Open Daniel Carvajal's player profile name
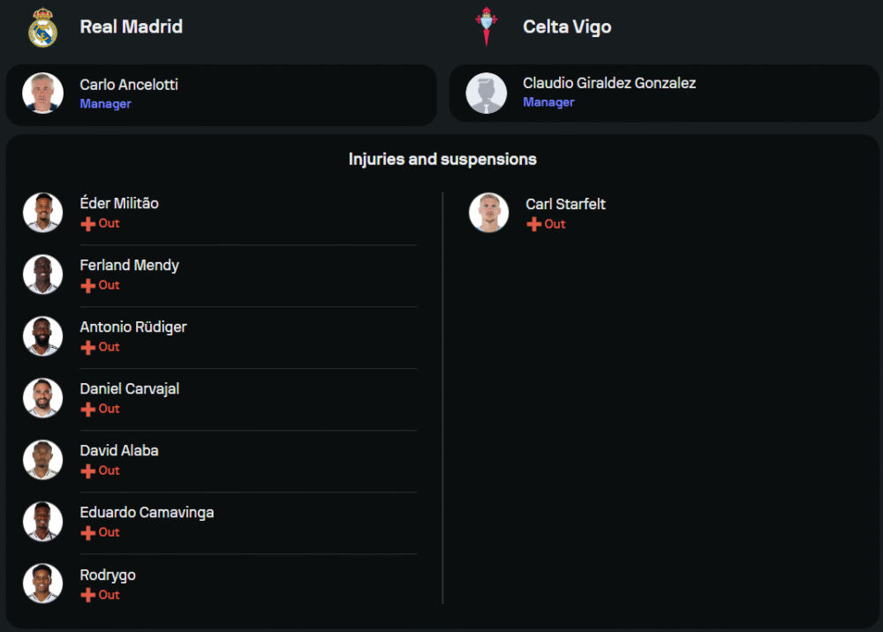This screenshot has width=883, height=632. [x=130, y=388]
